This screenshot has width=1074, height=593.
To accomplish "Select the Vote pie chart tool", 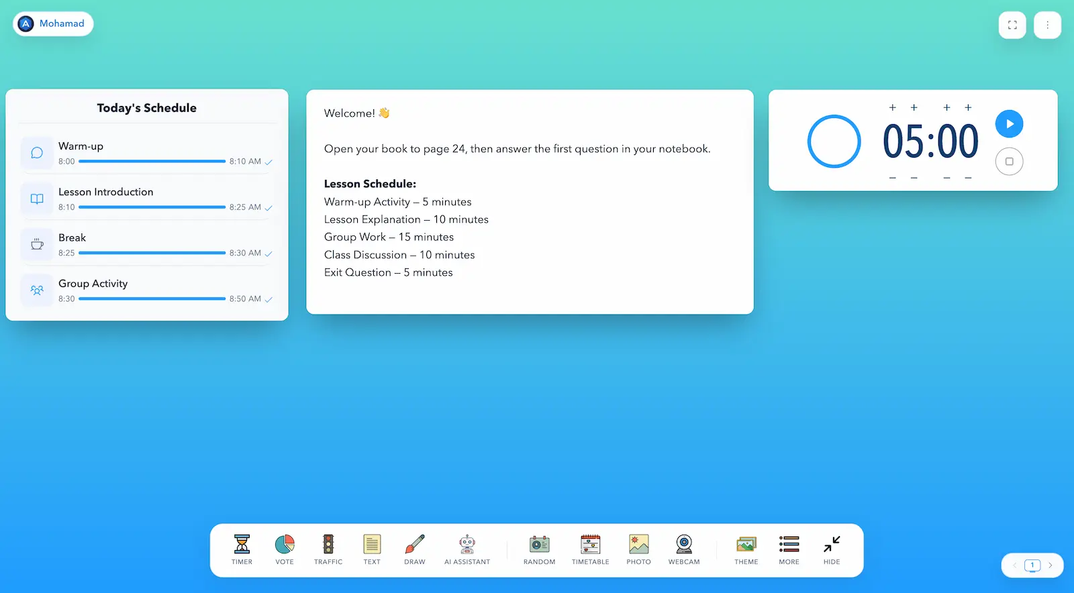I will (x=285, y=550).
